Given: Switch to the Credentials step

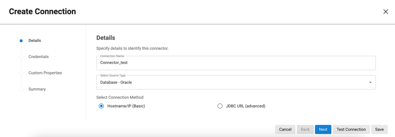Looking at the screenshot, I should click(x=38, y=57).
